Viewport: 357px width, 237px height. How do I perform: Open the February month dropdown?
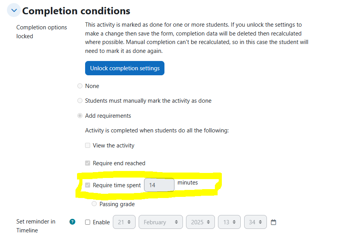(x=161, y=222)
